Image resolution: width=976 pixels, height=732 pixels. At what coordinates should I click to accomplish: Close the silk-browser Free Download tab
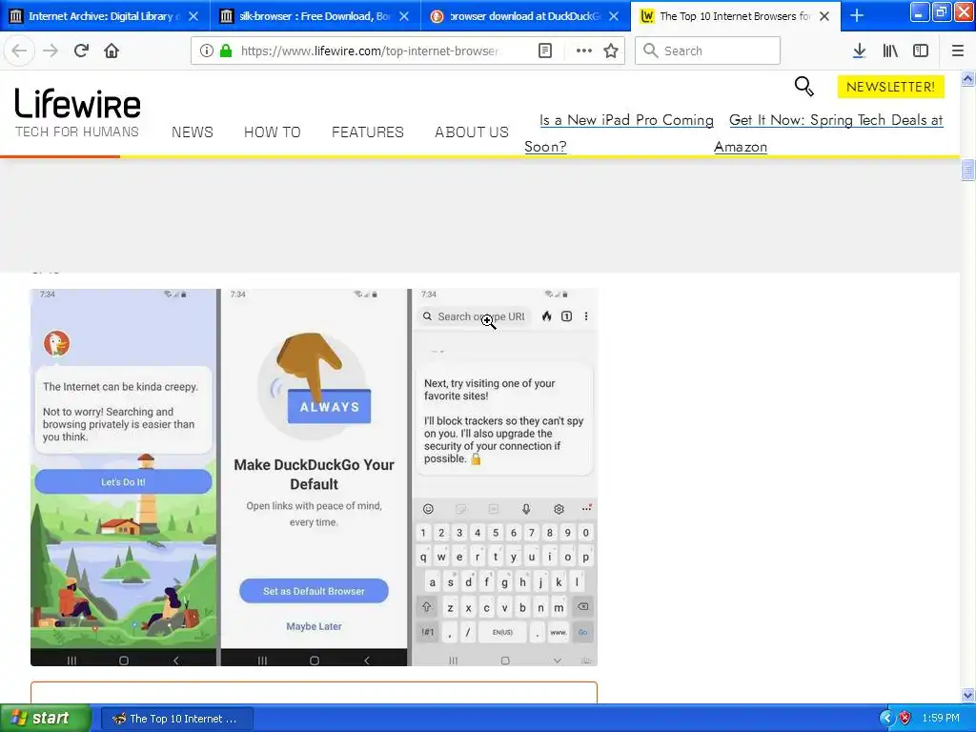[404, 16]
